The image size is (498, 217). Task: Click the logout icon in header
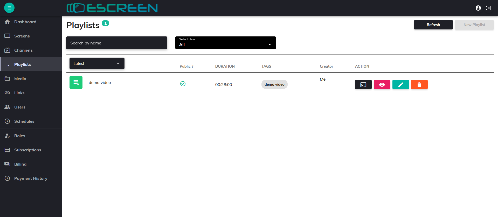click(x=488, y=8)
